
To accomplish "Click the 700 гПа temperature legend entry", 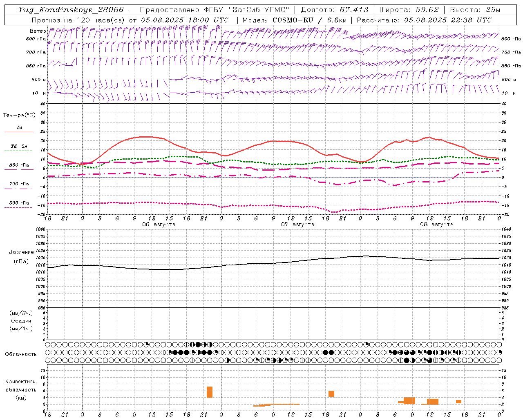I will [x=19, y=184].
